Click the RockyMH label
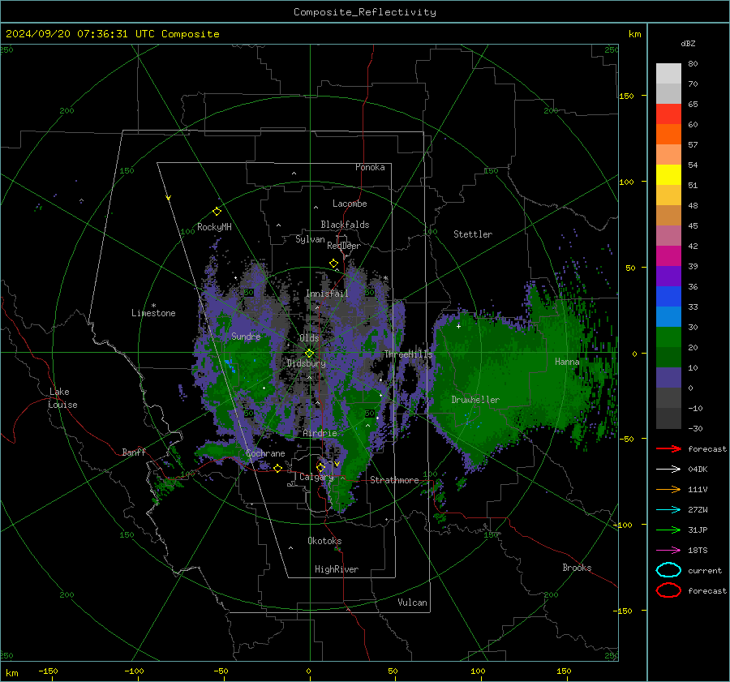Viewport: 730px width, 682px height. 215,227
